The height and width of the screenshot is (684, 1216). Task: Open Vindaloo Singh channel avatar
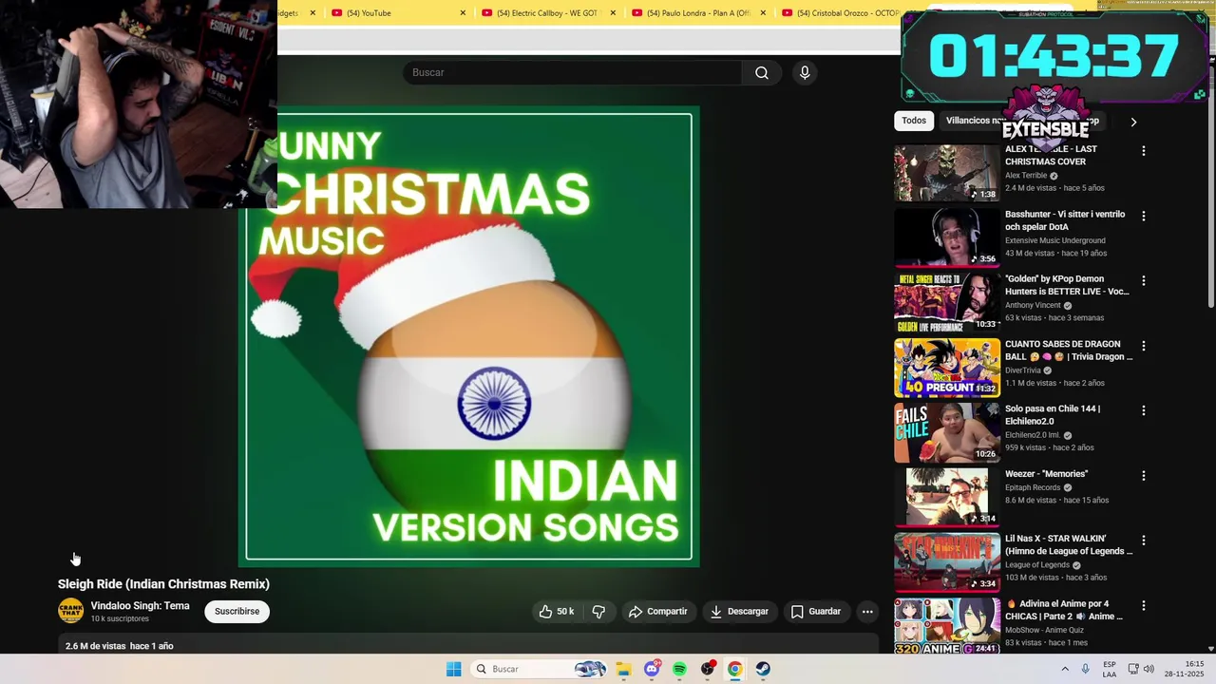[71, 611]
